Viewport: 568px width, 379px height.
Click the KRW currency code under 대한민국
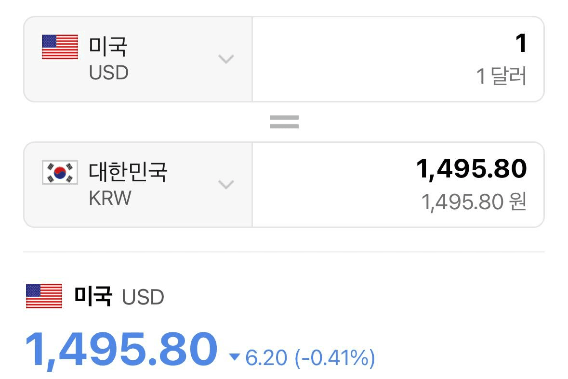coord(110,198)
